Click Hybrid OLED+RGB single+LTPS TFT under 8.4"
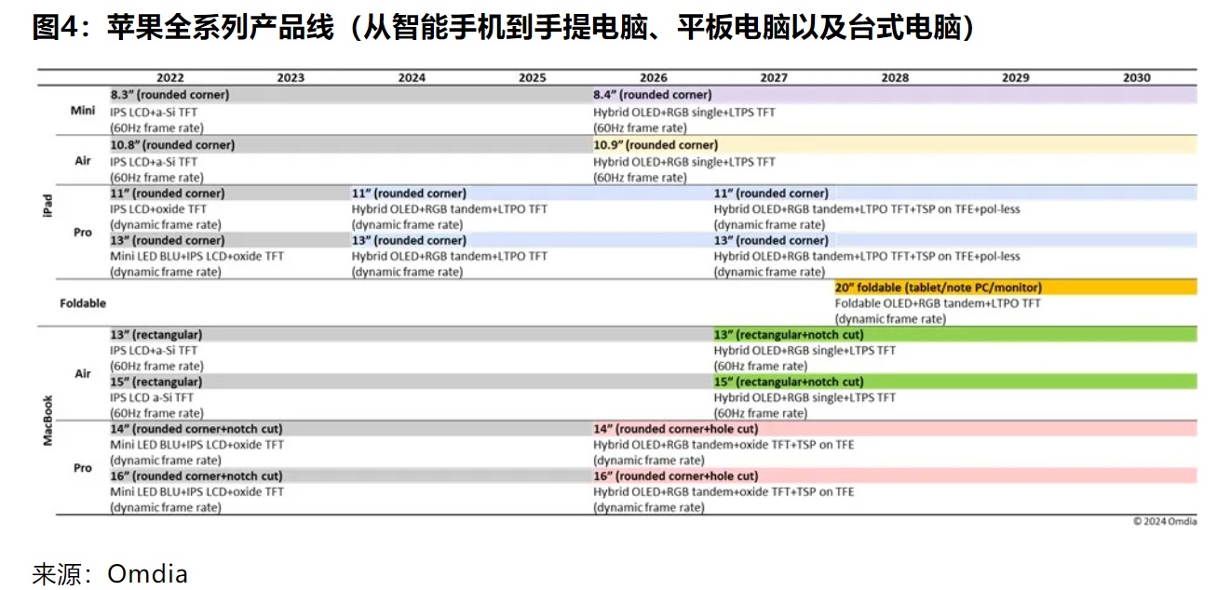The image size is (1217, 590). click(x=684, y=112)
